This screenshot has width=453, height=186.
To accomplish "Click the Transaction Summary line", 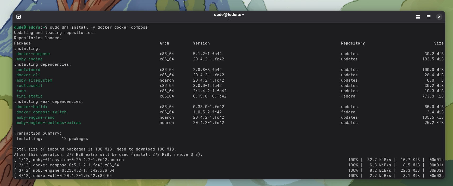I will pyautogui.click(x=38, y=133).
